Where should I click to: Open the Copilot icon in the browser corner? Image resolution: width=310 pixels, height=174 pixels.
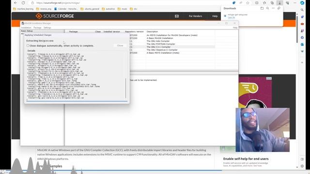click(302, 3)
